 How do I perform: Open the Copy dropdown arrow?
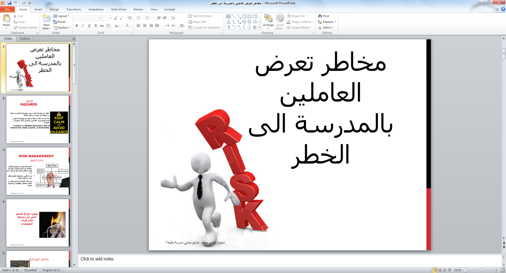27,22
